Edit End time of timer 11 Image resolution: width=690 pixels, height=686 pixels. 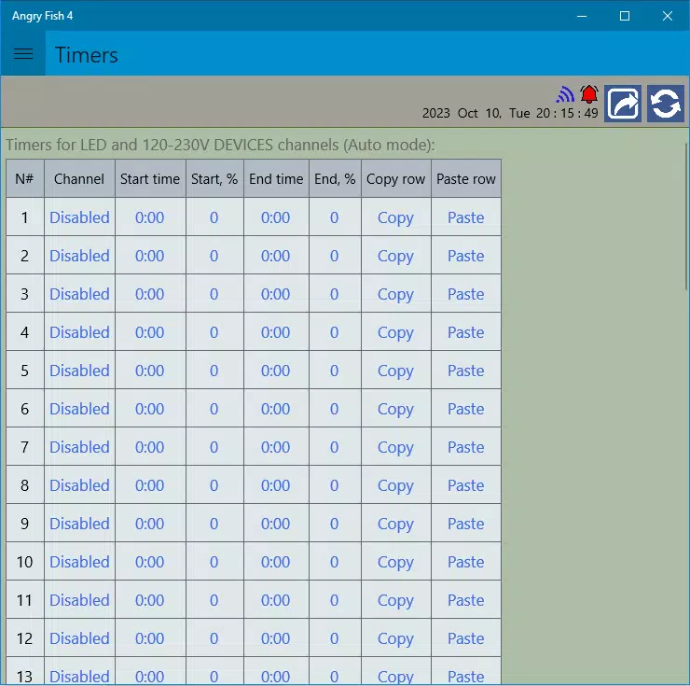click(x=275, y=600)
